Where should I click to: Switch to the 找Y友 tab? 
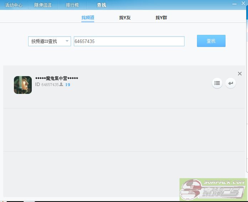click(x=125, y=17)
